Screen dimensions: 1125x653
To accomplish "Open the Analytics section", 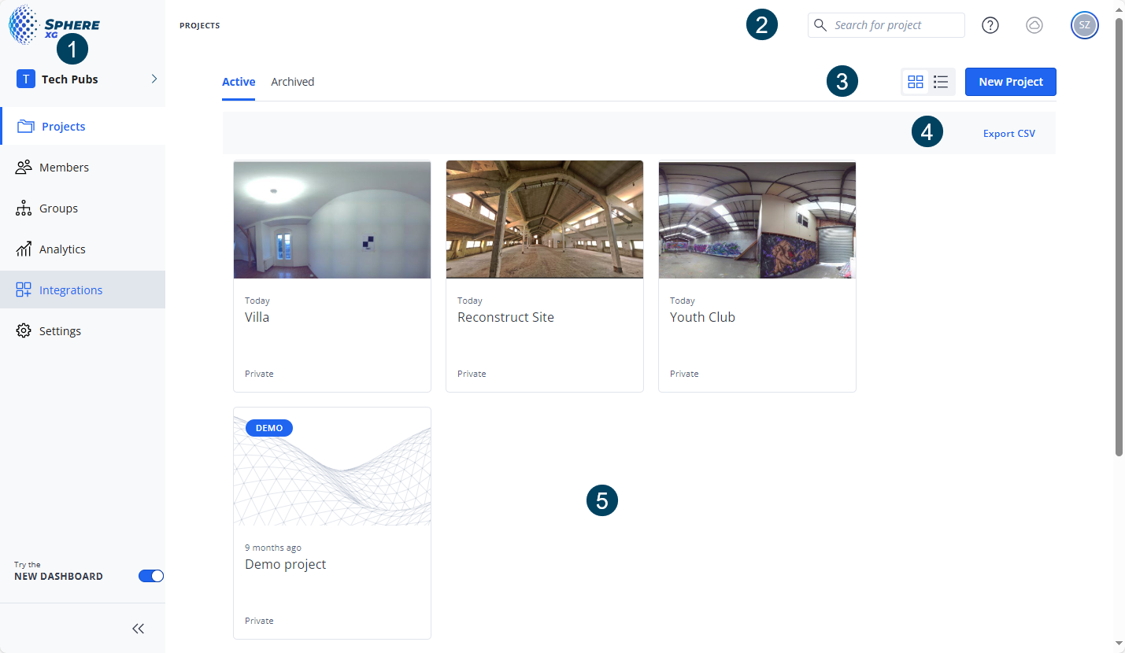I will (x=83, y=249).
